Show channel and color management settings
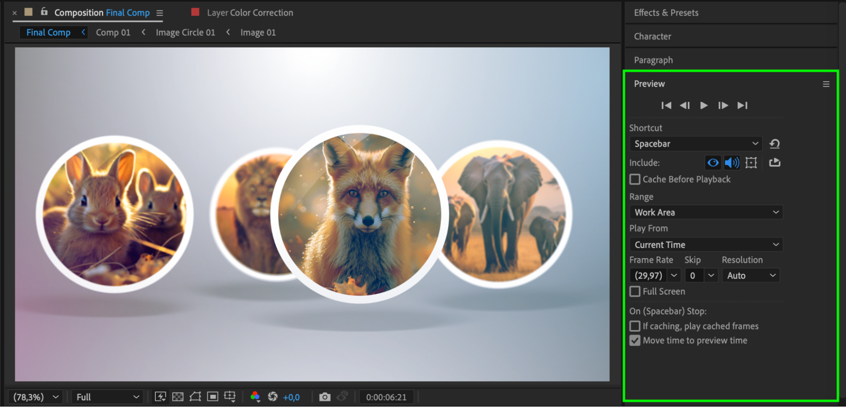Image resolution: width=846 pixels, height=407 pixels. pyautogui.click(x=255, y=397)
